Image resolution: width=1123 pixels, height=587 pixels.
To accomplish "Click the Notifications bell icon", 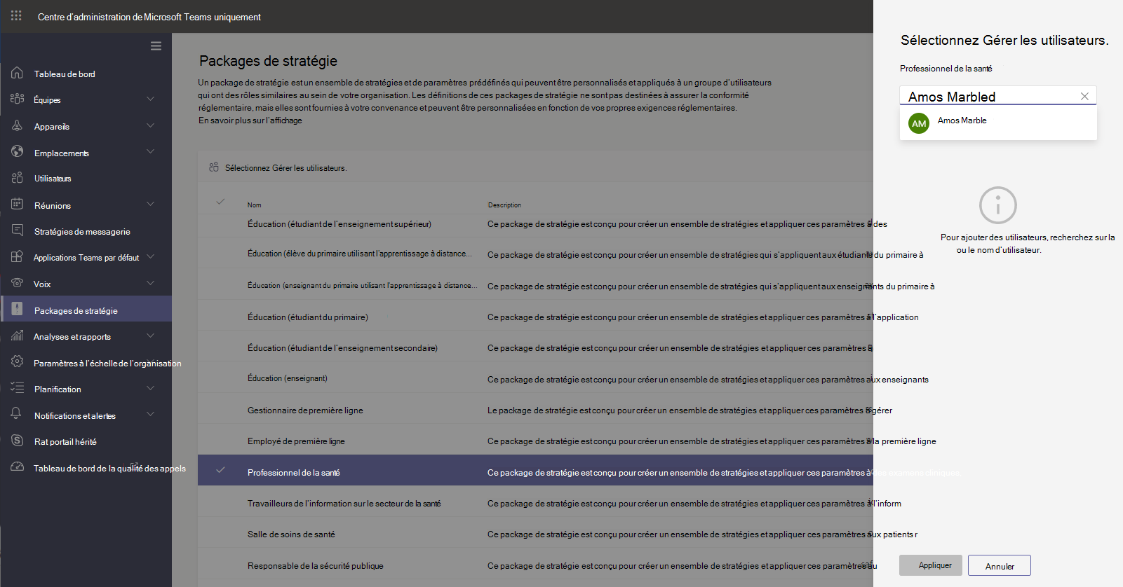I will point(16,414).
